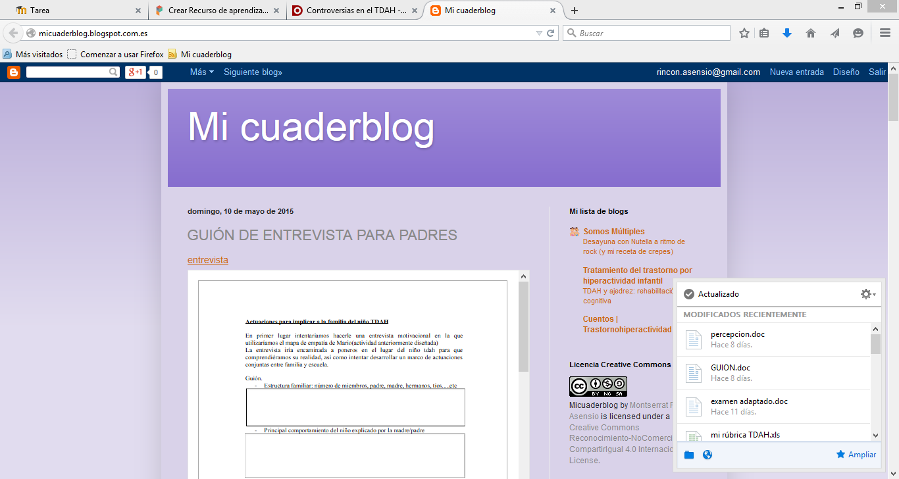
Task: Open the Blogger B logo icon
Action: 13,72
